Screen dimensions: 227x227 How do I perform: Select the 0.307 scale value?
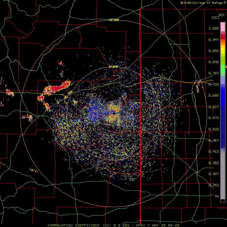(214, 174)
